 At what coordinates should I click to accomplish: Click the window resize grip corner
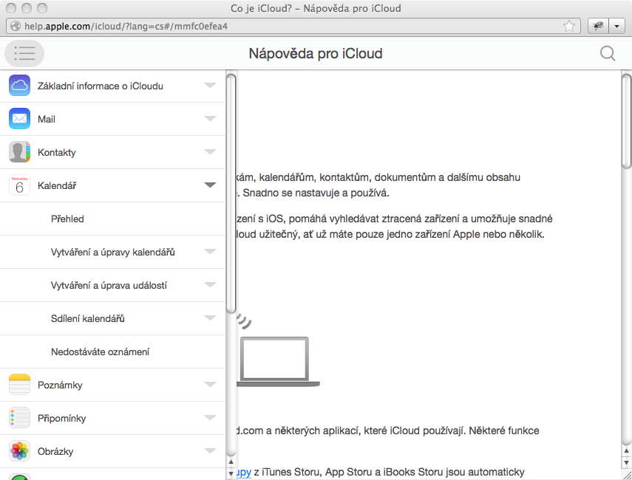pos(627,475)
